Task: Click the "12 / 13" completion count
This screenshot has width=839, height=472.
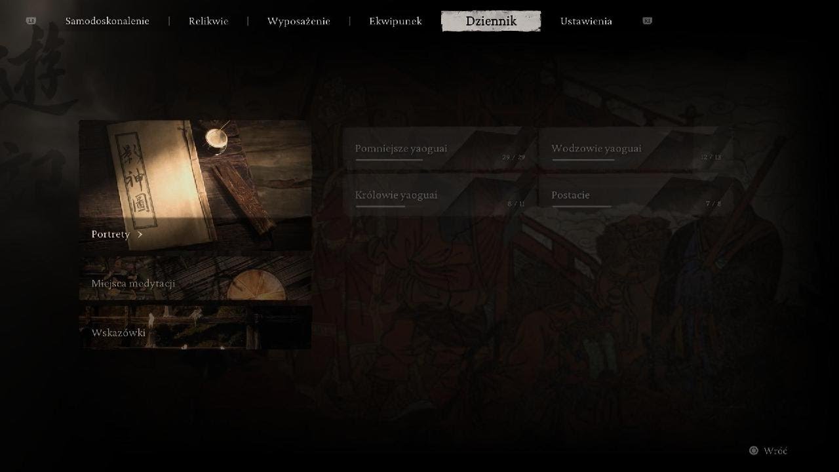Action: [711, 157]
